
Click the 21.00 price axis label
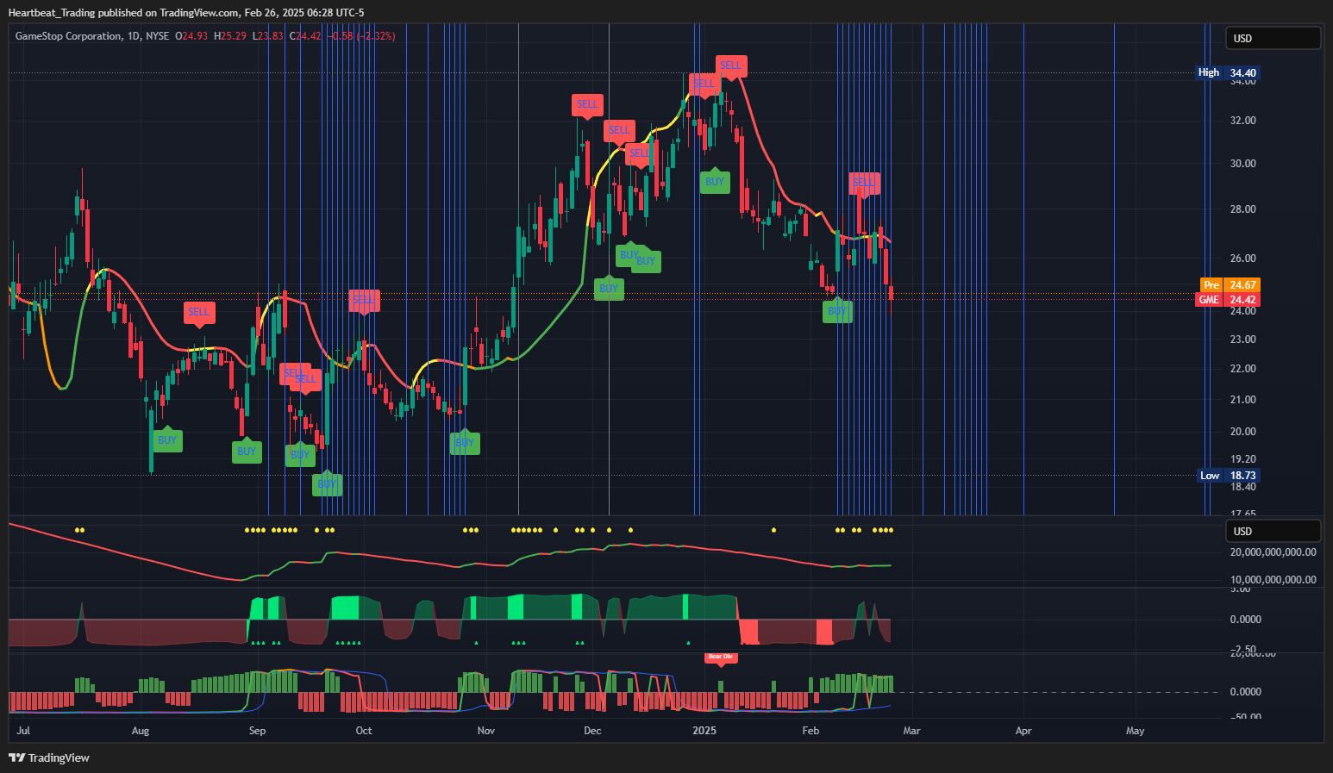coord(1243,400)
